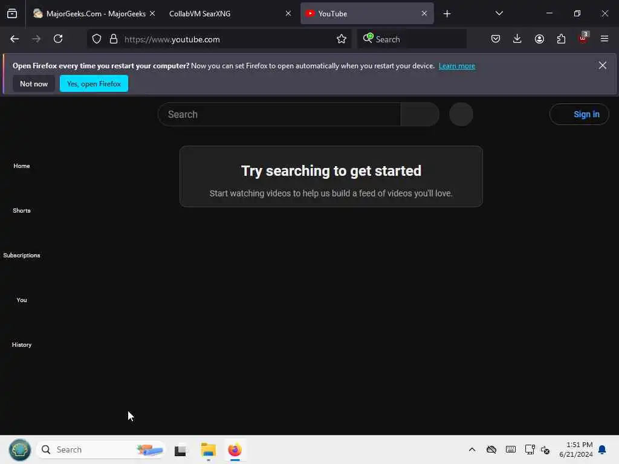Open volume muted speaker tray icon
Image resolution: width=619 pixels, height=464 pixels.
[545, 449]
